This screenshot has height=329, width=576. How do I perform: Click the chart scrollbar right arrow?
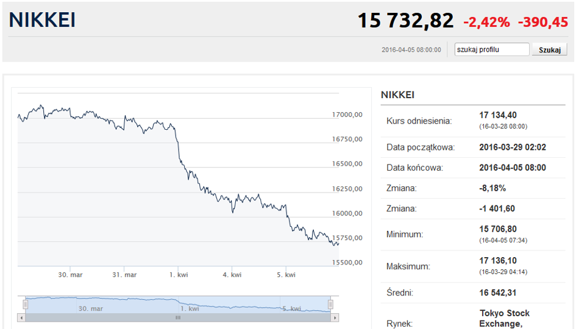[335, 317]
